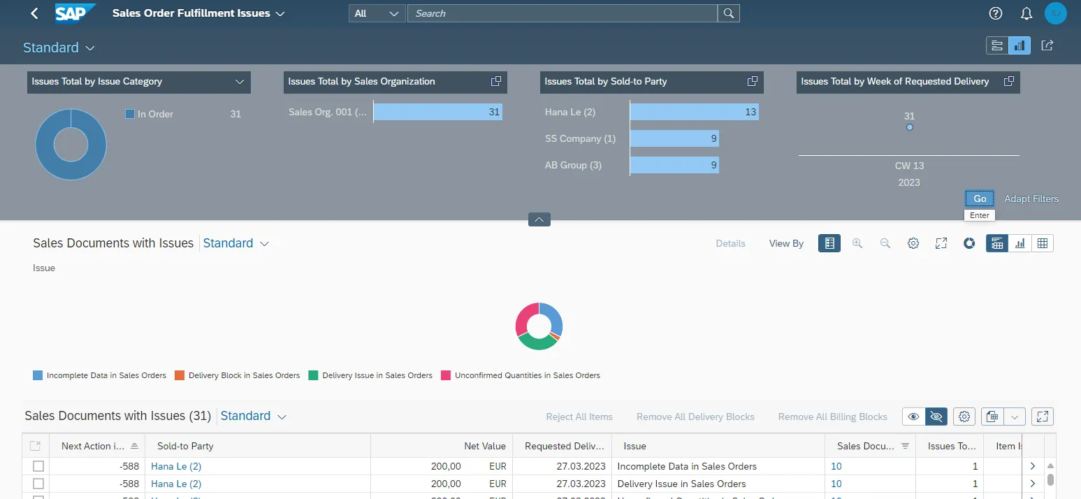The image size is (1081, 499).
Task: Expand the Standard page variant dropdown
Action: 90,48
